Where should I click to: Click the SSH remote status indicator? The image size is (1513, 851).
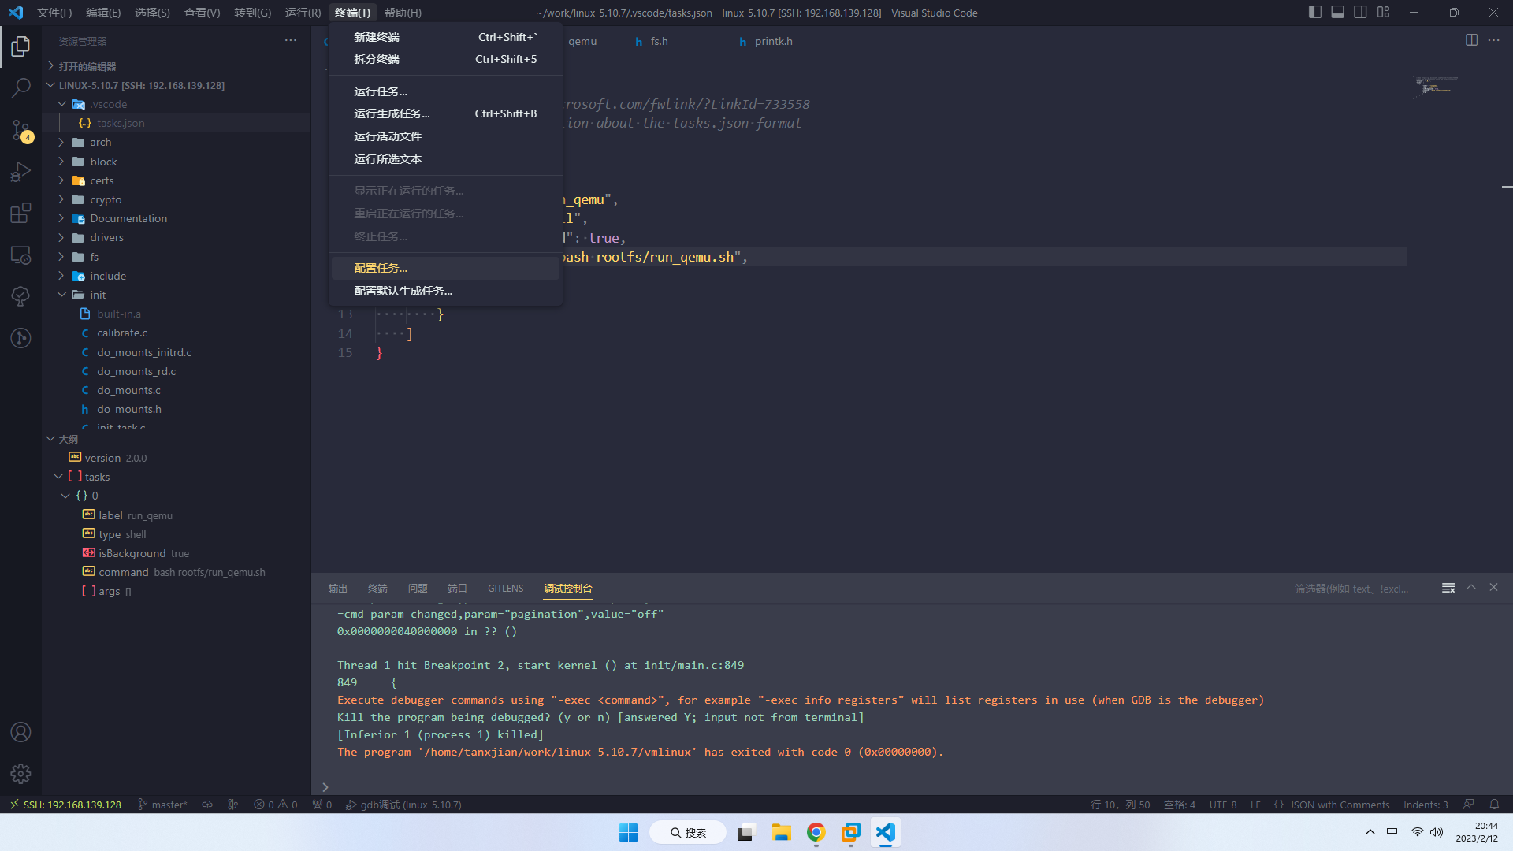coord(65,805)
